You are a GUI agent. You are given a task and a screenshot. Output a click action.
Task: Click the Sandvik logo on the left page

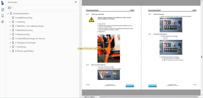tap(130, 86)
